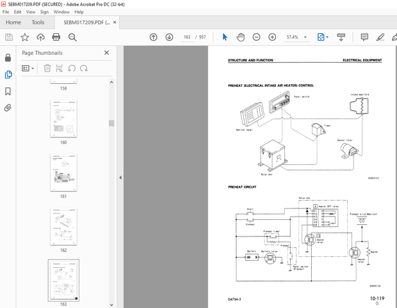Bookmark the file with the star icon
Viewport: 397px width, 308px height.
tap(25, 37)
